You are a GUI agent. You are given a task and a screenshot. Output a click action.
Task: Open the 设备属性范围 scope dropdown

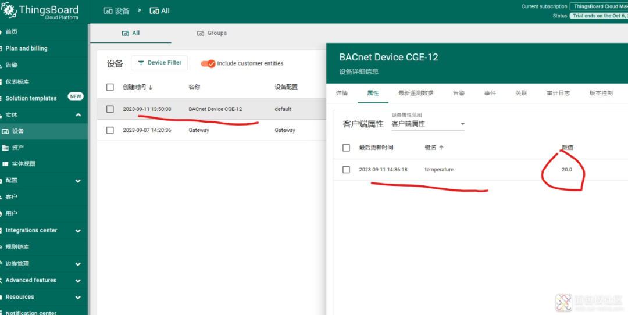[429, 124]
